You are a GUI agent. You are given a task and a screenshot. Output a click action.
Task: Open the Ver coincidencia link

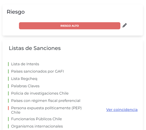122,110
